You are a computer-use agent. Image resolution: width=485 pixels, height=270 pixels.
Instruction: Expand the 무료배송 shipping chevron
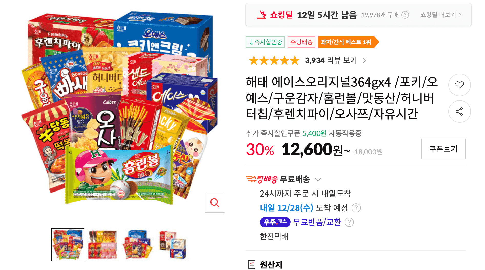(x=318, y=179)
